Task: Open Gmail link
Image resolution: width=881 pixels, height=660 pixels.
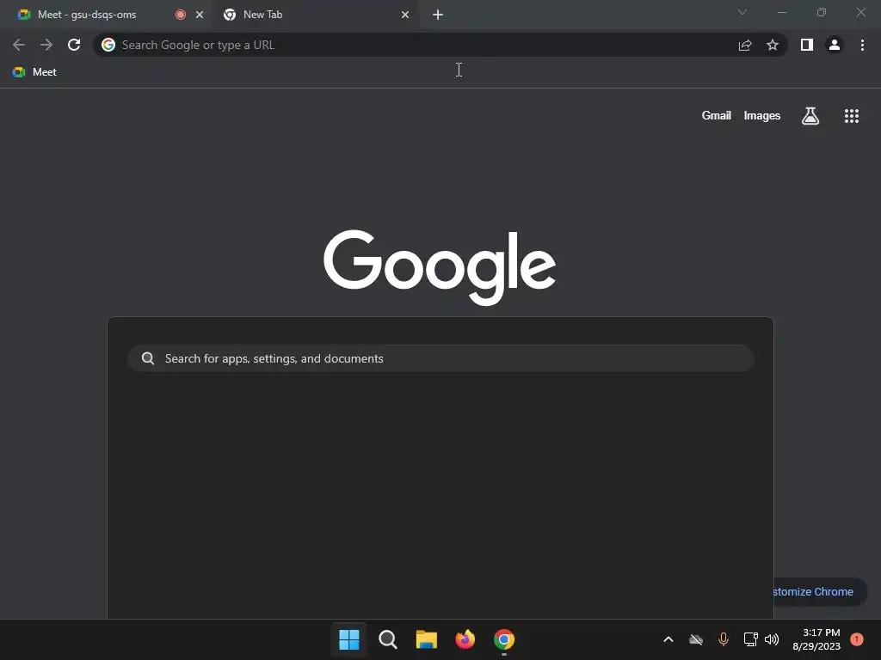Action: tap(717, 116)
